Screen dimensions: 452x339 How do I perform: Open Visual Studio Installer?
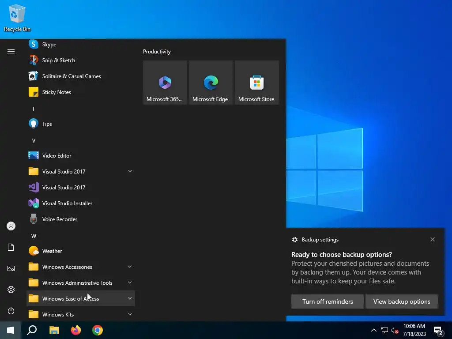81,203
